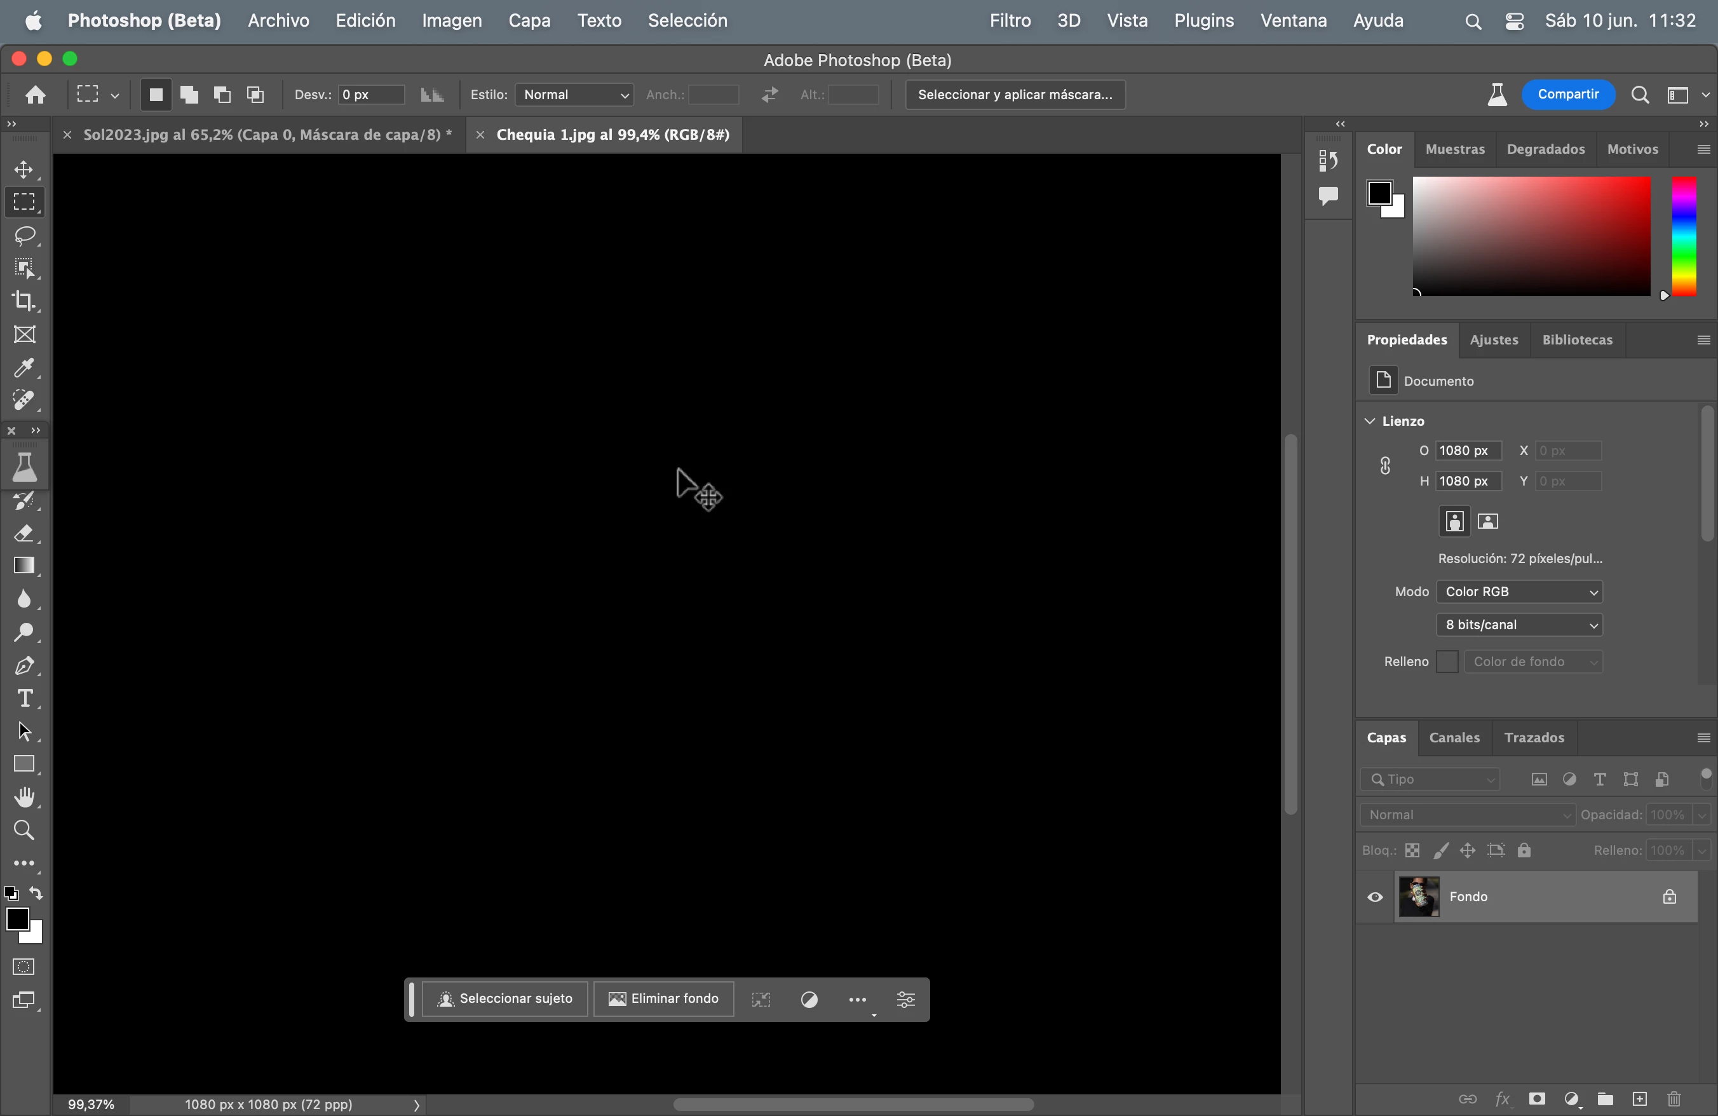Click the Zoom tool in toolbar
The height and width of the screenshot is (1116, 1718).
point(25,830)
